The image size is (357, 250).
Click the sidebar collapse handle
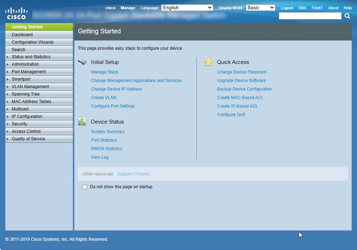tap(74, 130)
